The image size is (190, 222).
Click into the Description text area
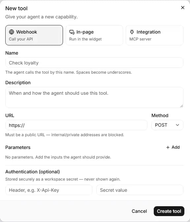pos(94,97)
